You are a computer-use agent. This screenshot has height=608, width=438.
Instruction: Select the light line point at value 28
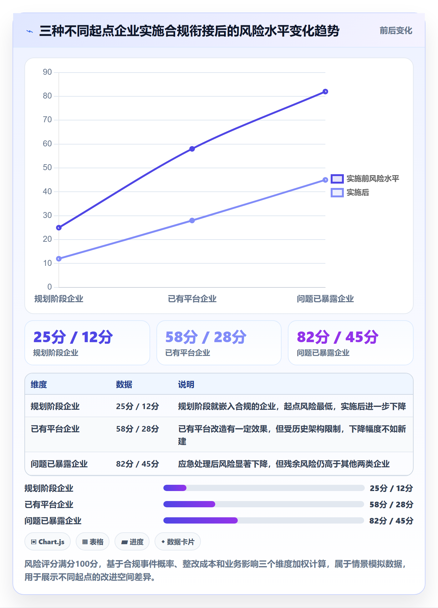point(192,220)
